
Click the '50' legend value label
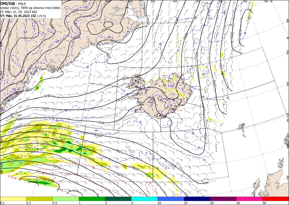point(264,203)
